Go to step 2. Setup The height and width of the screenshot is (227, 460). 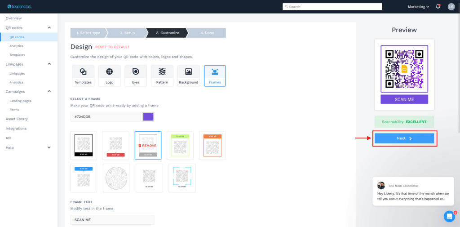pos(127,33)
